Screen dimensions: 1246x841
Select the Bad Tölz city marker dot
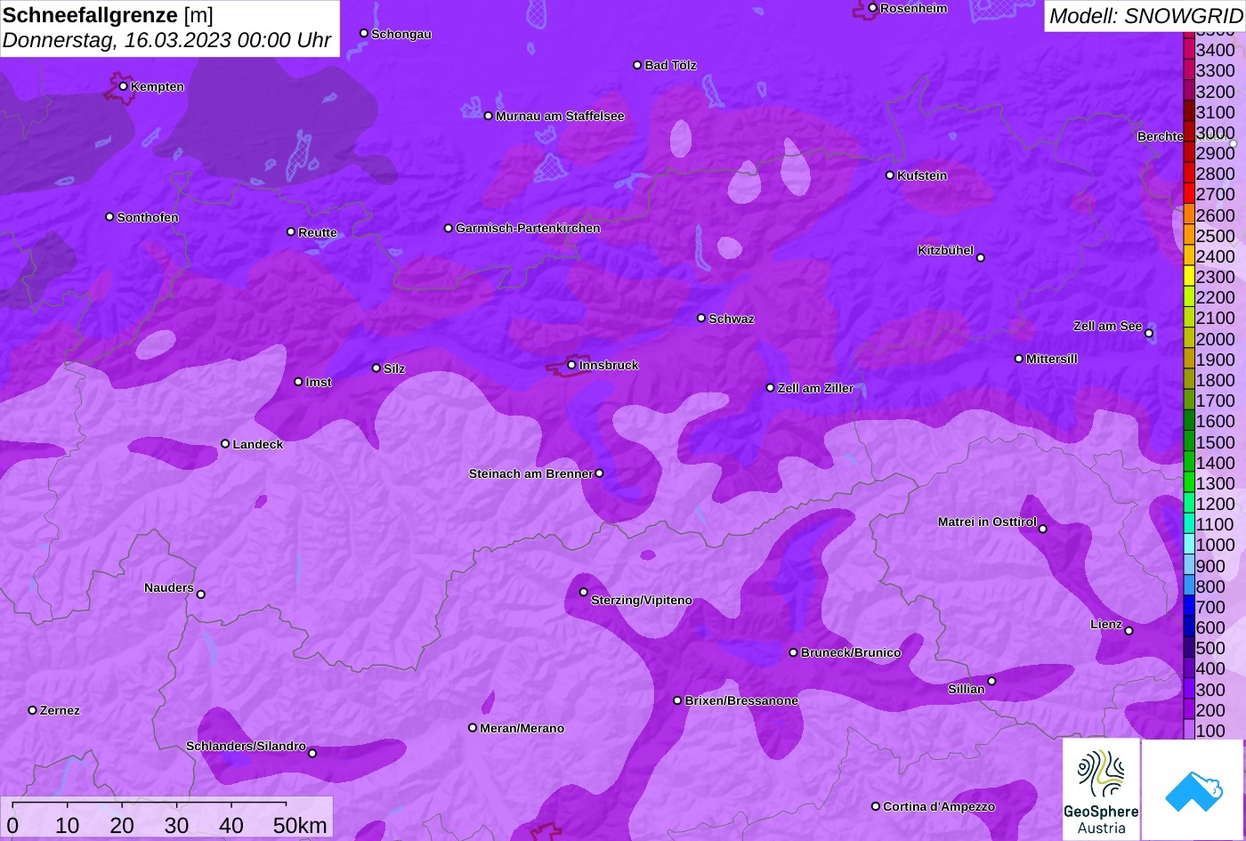pos(637,65)
